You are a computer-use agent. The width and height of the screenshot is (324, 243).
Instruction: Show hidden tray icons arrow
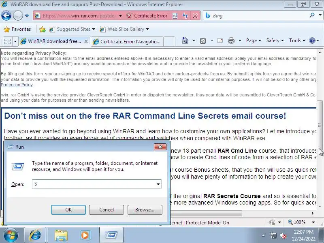pyautogui.click(x=263, y=235)
